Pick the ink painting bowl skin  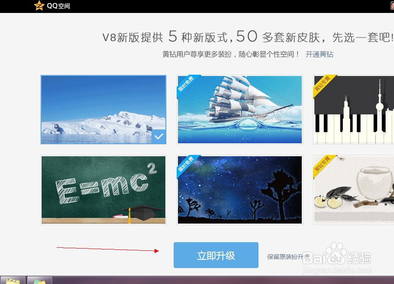click(x=354, y=190)
